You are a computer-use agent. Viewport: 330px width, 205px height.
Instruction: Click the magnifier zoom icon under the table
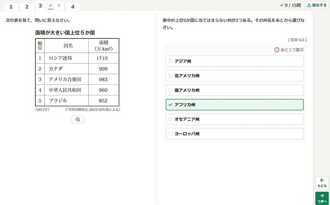(x=78, y=119)
